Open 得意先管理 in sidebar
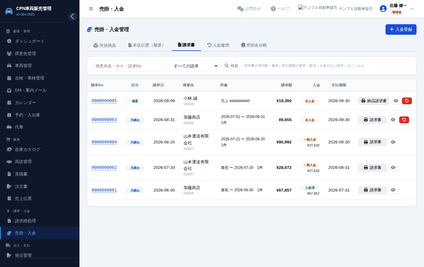The image size is (424, 267). [40, 53]
